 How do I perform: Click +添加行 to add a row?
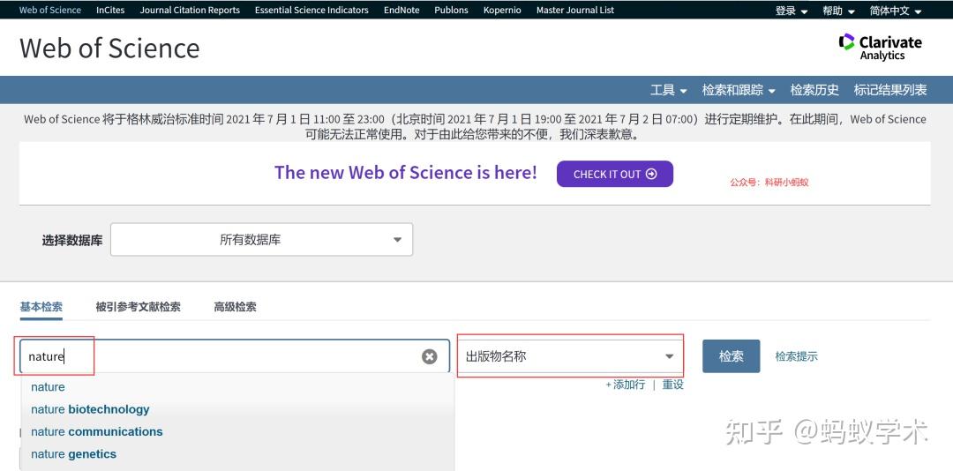pyautogui.click(x=626, y=385)
